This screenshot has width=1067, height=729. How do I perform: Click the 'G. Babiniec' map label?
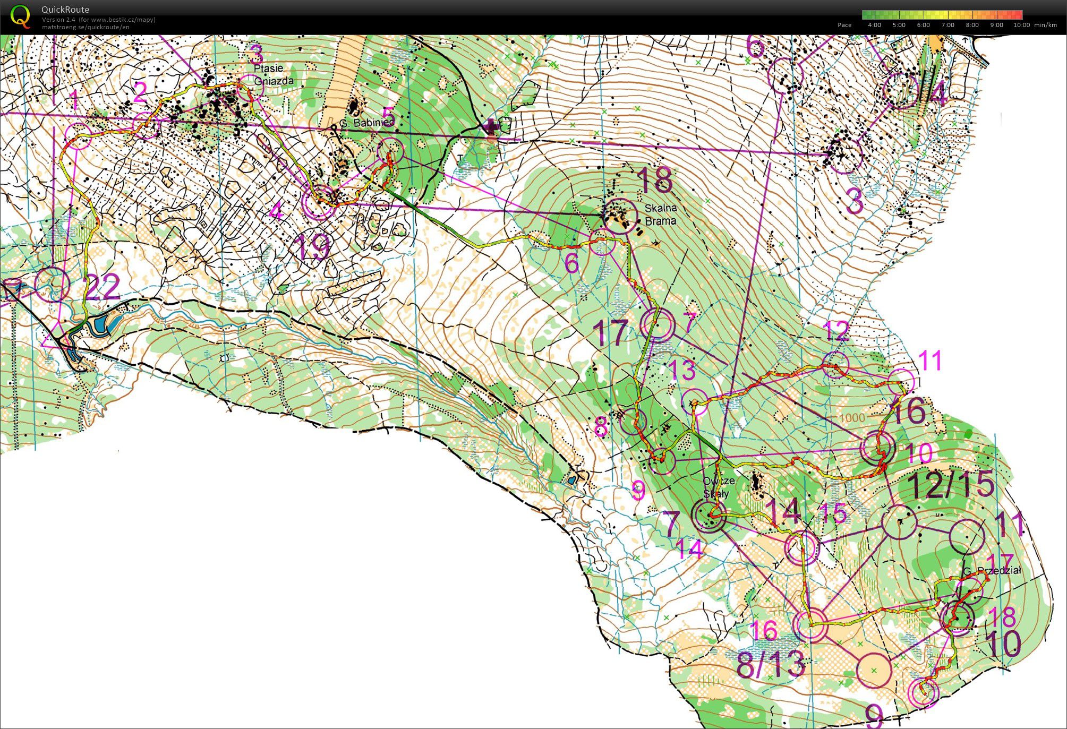click(x=368, y=123)
